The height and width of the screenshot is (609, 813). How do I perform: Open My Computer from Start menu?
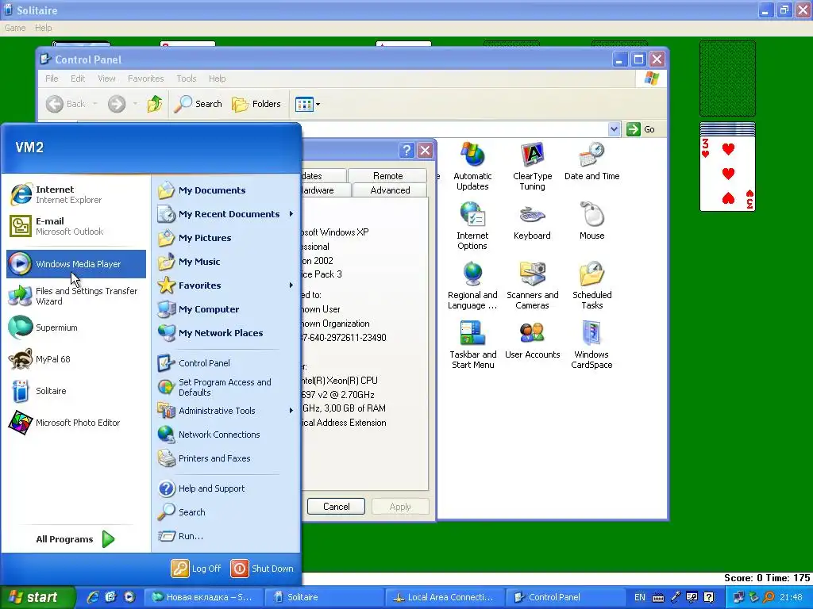(226, 310)
